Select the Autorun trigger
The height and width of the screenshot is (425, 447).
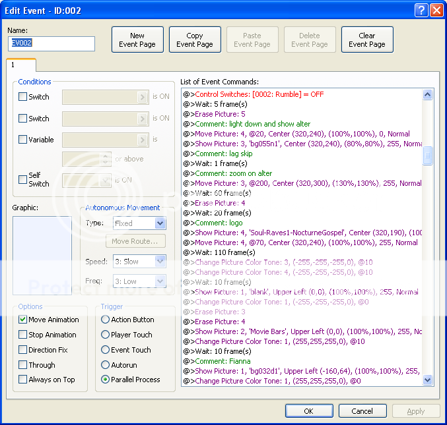coord(106,364)
